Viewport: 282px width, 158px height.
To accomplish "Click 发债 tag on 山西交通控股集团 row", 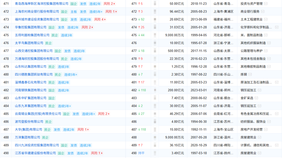I will click(67, 51).
